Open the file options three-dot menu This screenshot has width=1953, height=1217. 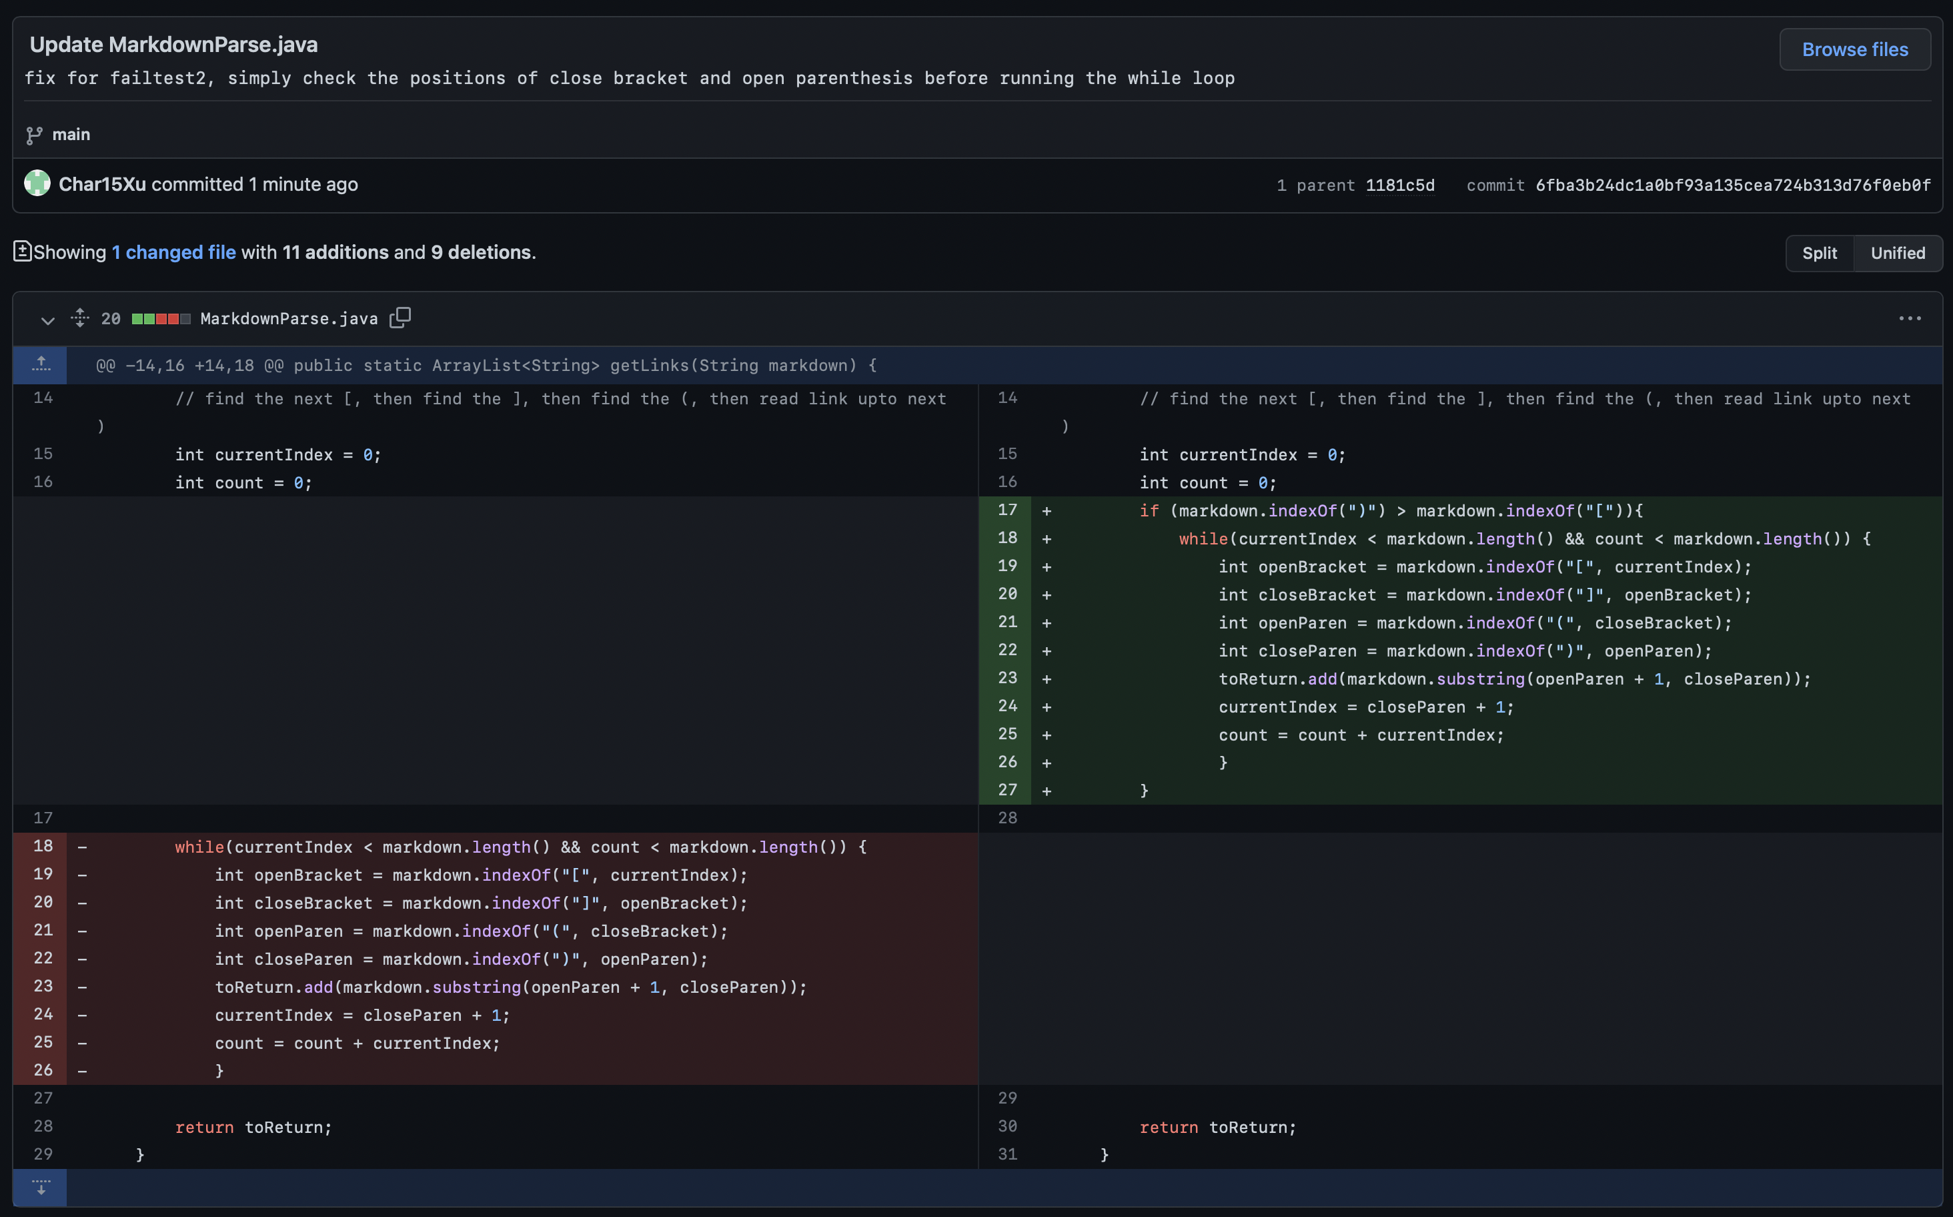coord(1910,319)
